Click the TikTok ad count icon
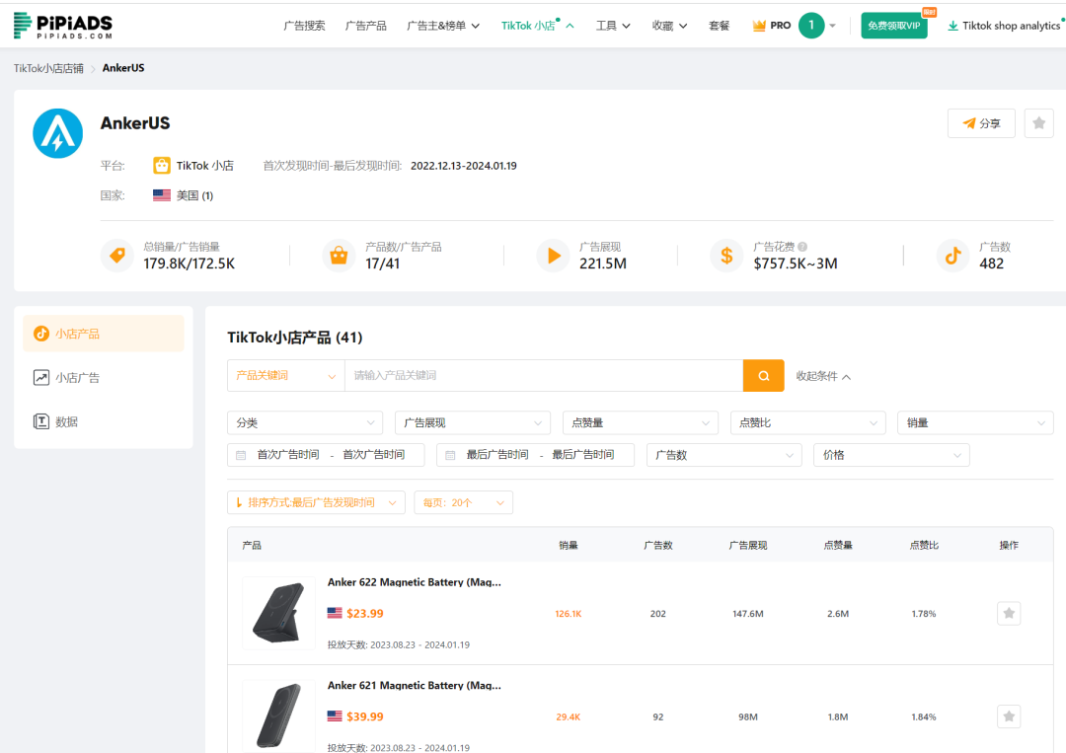This screenshot has height=753, width=1066. tap(953, 256)
